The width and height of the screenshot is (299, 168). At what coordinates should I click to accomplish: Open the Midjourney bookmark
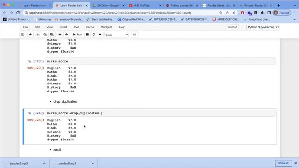tap(43, 19)
